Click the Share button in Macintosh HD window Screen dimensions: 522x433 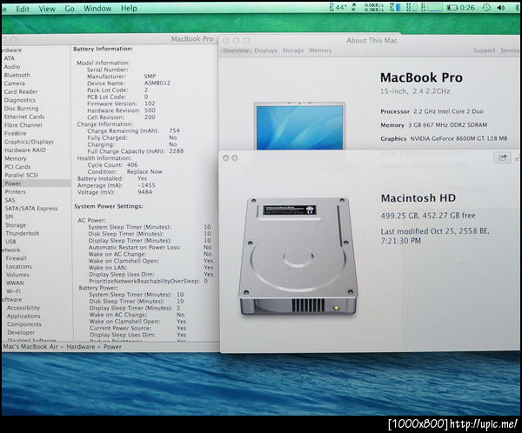click(x=502, y=157)
